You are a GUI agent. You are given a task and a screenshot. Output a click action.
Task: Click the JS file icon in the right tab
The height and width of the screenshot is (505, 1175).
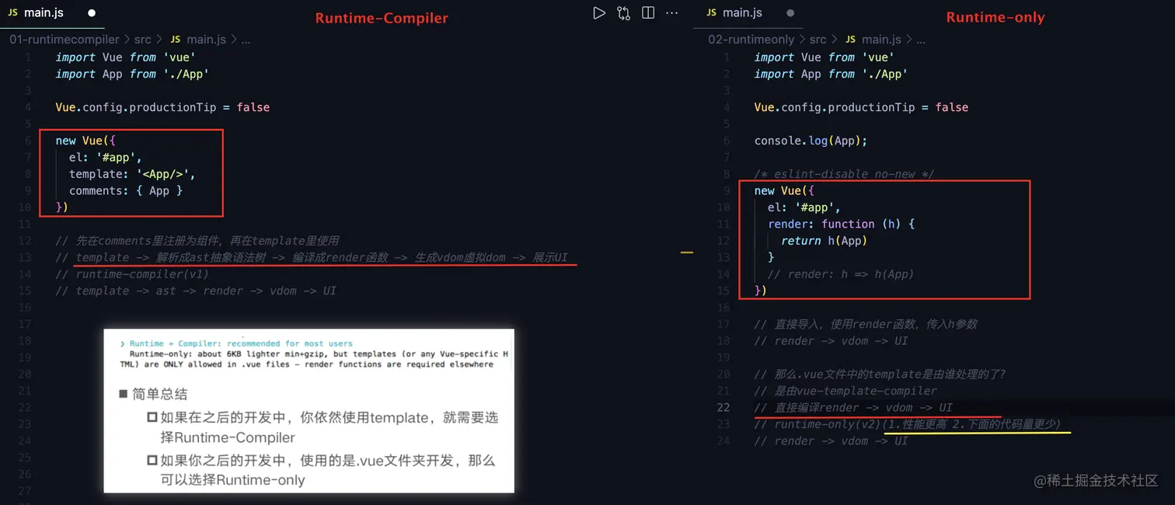(711, 13)
